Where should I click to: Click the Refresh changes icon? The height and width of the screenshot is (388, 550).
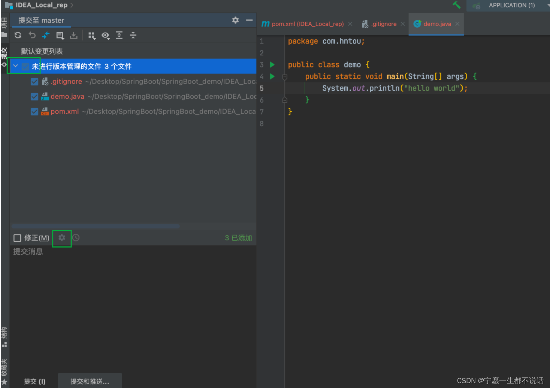18,35
